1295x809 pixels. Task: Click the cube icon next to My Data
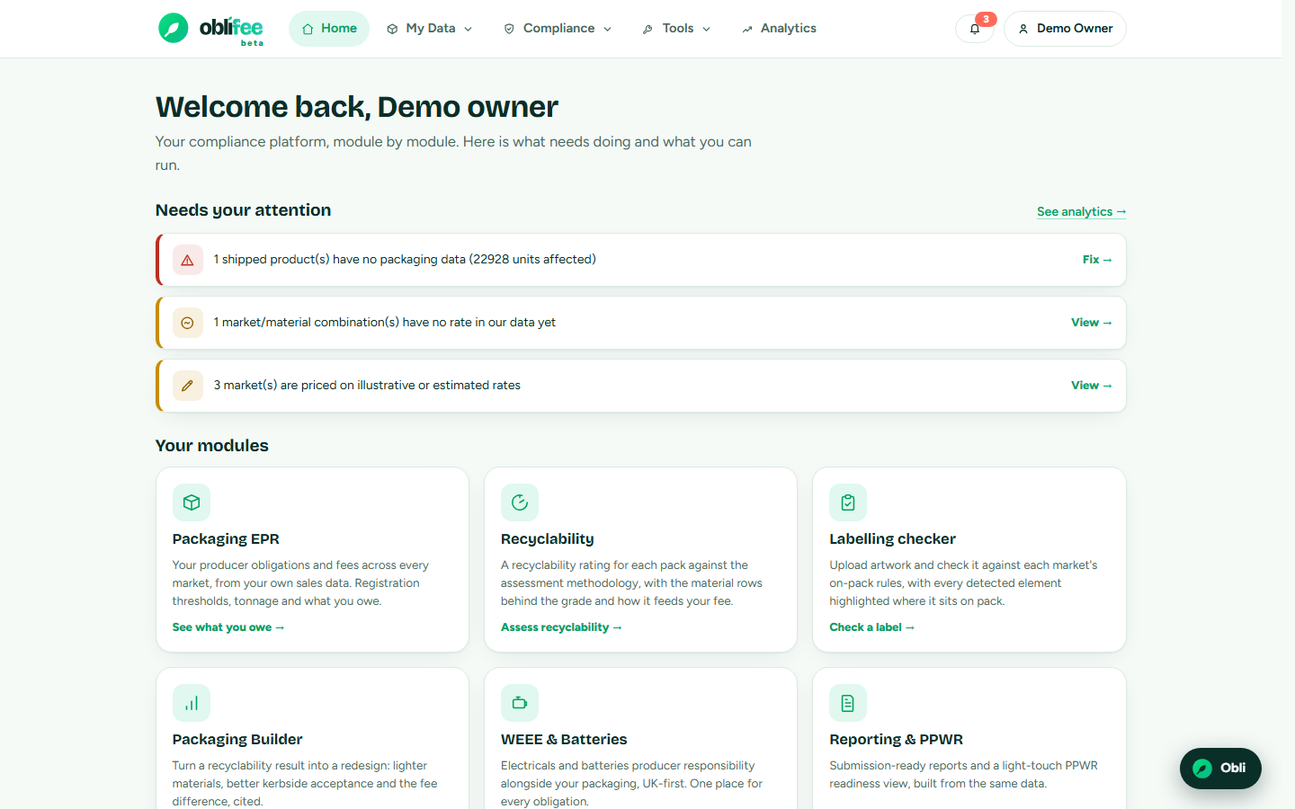(392, 29)
